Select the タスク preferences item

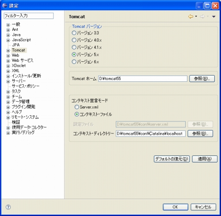coord(16,91)
